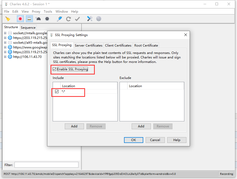Click the Repeat request arrow icon
237x179 pixels.
[x=68, y=19]
